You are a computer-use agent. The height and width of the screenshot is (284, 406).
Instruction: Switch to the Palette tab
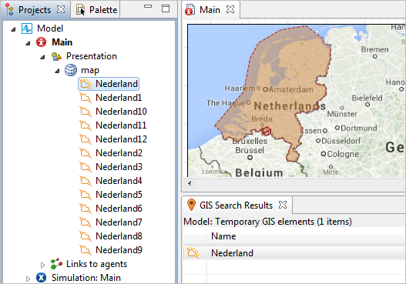point(96,10)
